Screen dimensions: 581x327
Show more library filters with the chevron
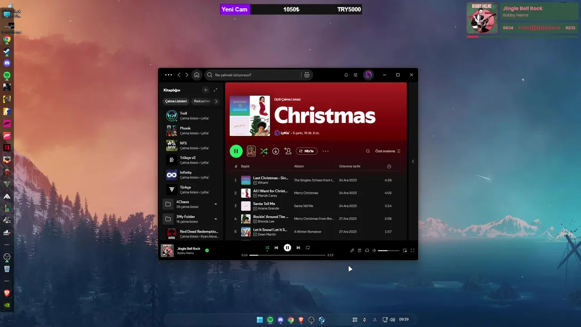pos(216,101)
